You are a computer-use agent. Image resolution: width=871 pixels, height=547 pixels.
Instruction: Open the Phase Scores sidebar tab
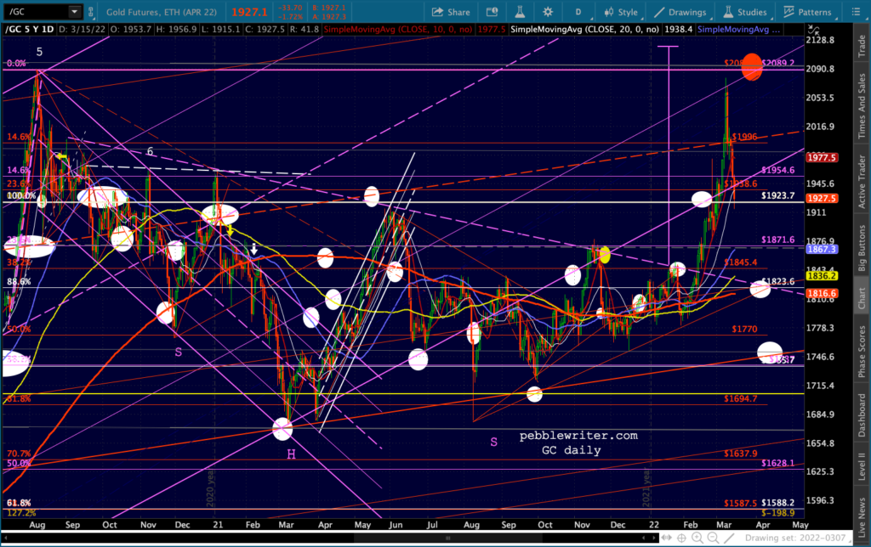point(862,352)
